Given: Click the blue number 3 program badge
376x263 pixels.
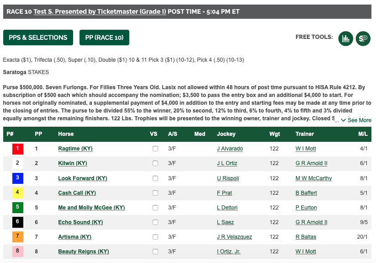Looking at the screenshot, I should click(18, 178).
